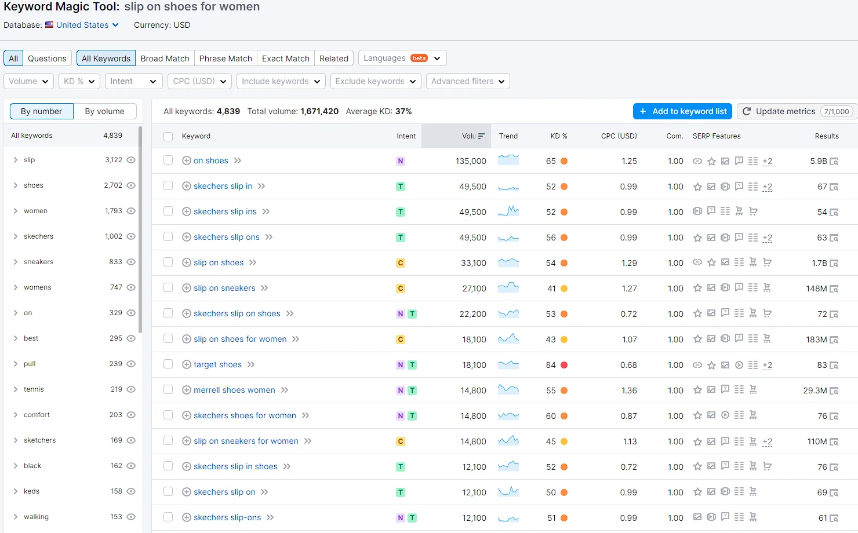Expand the 'shoes' keyword group
The image size is (858, 533).
coord(15,185)
